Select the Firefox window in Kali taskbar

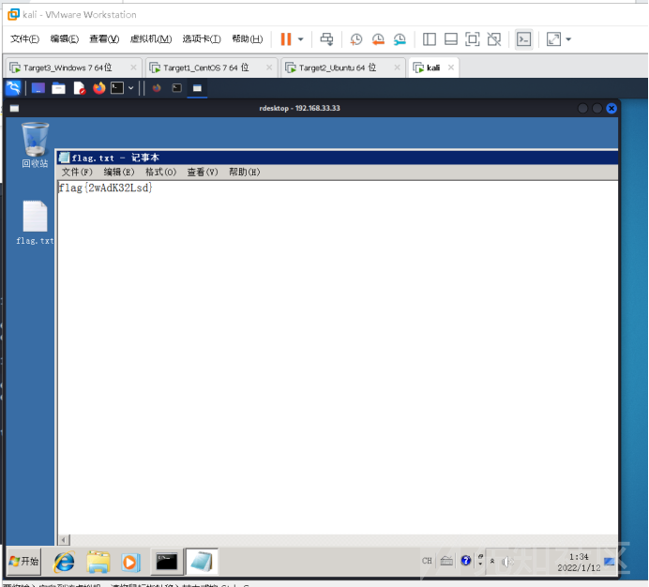click(x=157, y=88)
